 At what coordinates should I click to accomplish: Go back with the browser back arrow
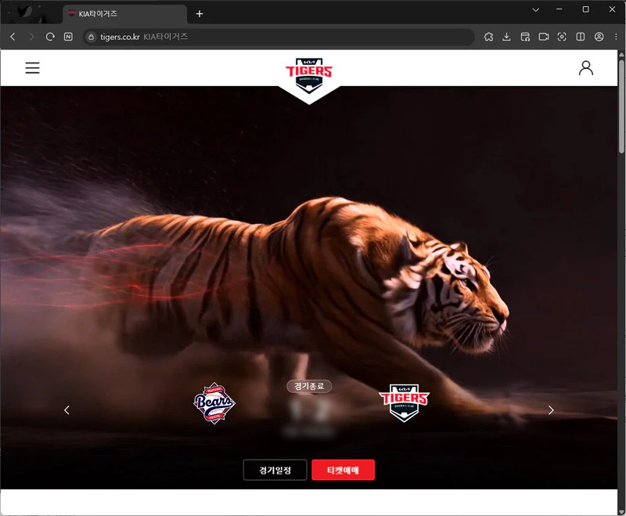(x=13, y=37)
